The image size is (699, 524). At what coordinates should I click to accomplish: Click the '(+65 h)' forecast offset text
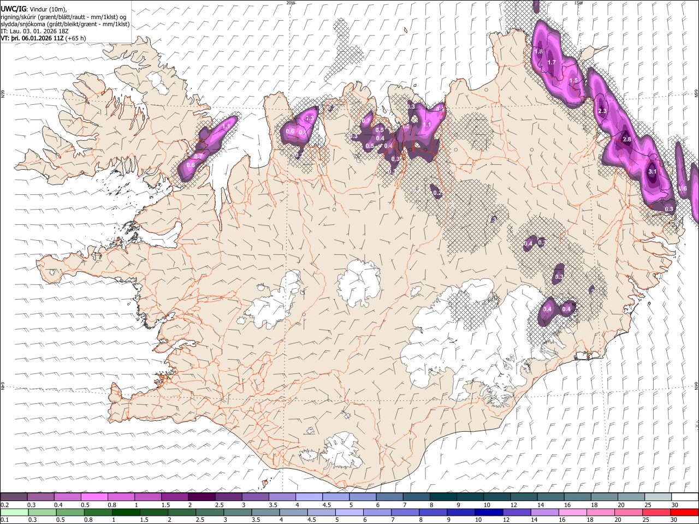tap(75, 38)
